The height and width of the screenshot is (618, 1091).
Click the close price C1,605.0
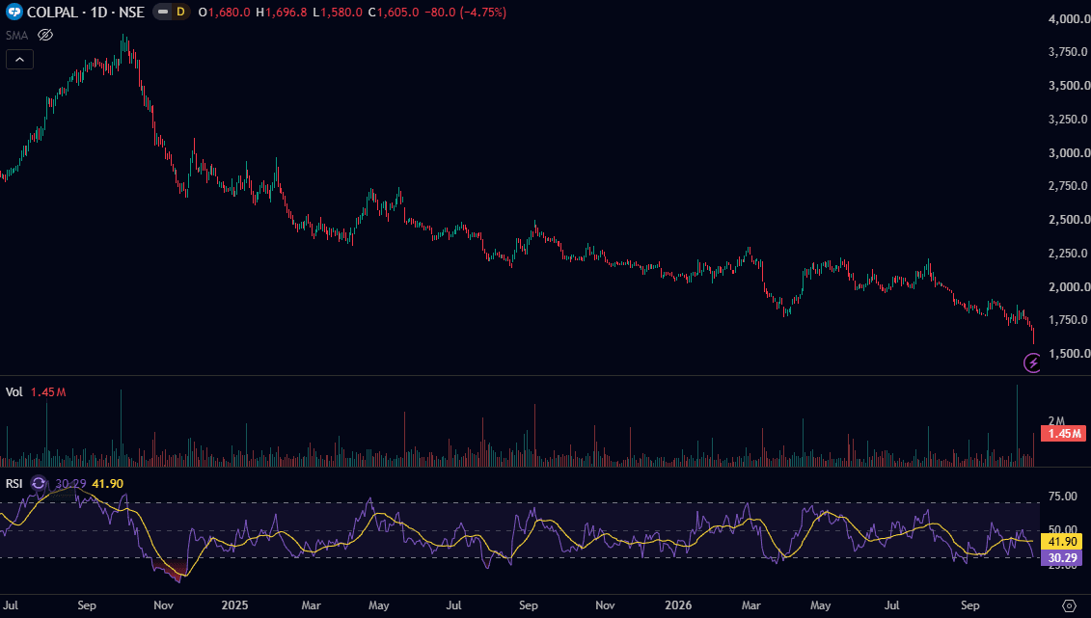coord(394,12)
